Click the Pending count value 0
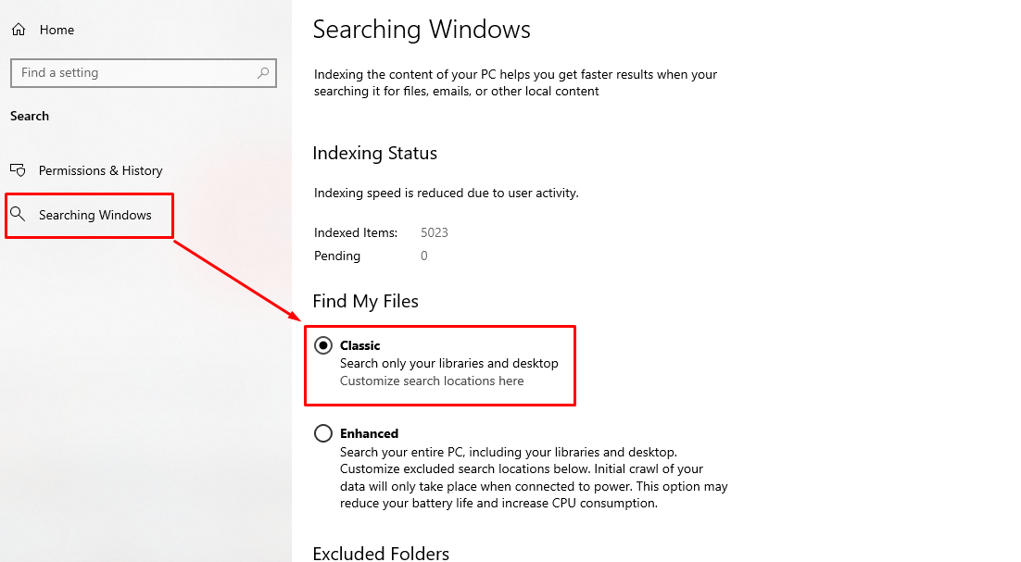1021x562 pixels. pyautogui.click(x=424, y=256)
